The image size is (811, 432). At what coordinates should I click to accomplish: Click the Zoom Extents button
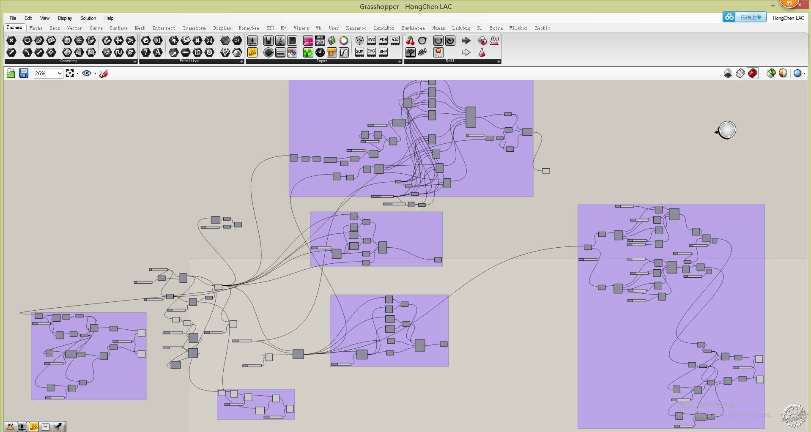(70, 74)
